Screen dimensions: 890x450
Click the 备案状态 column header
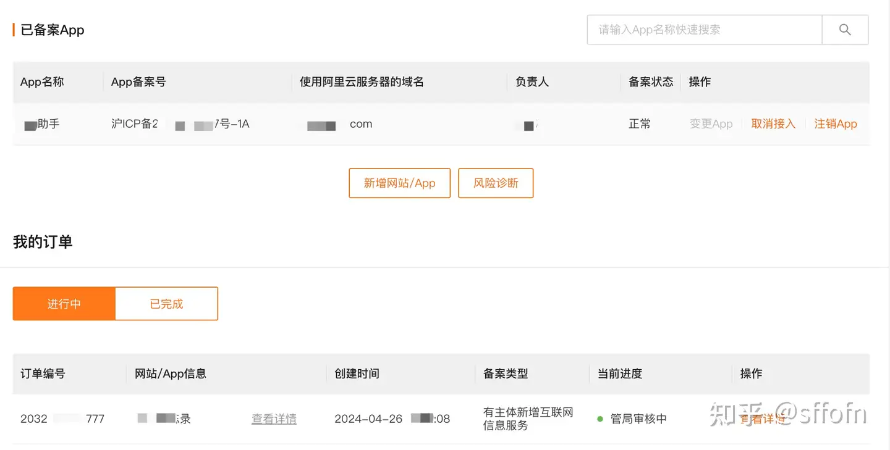click(x=650, y=82)
